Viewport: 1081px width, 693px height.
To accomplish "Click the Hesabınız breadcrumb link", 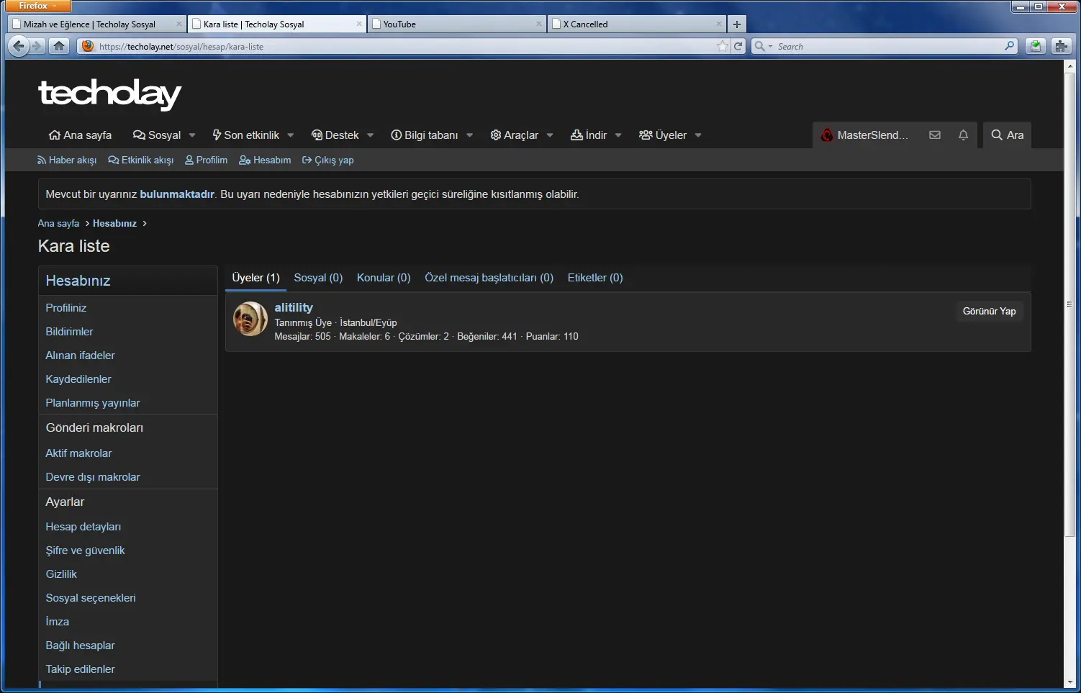I will (114, 223).
